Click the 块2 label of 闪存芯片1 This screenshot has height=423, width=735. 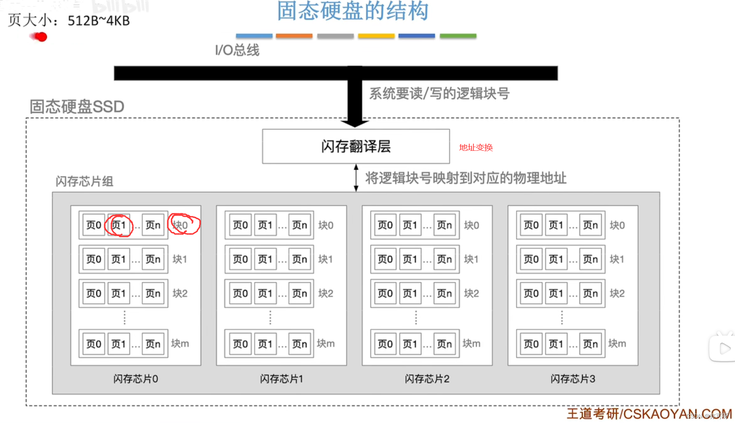tap(326, 293)
